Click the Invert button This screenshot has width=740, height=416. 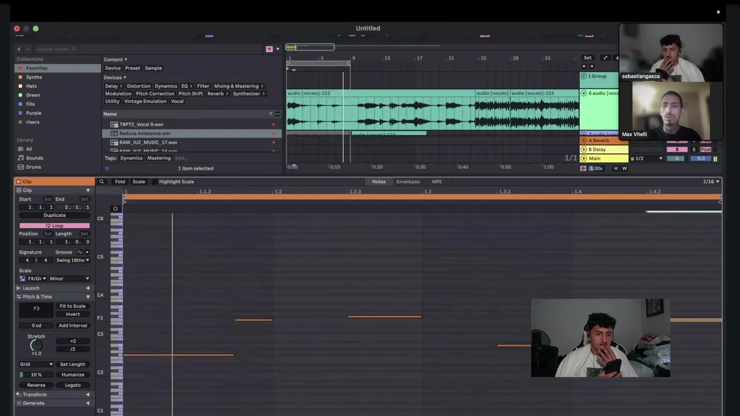72,314
